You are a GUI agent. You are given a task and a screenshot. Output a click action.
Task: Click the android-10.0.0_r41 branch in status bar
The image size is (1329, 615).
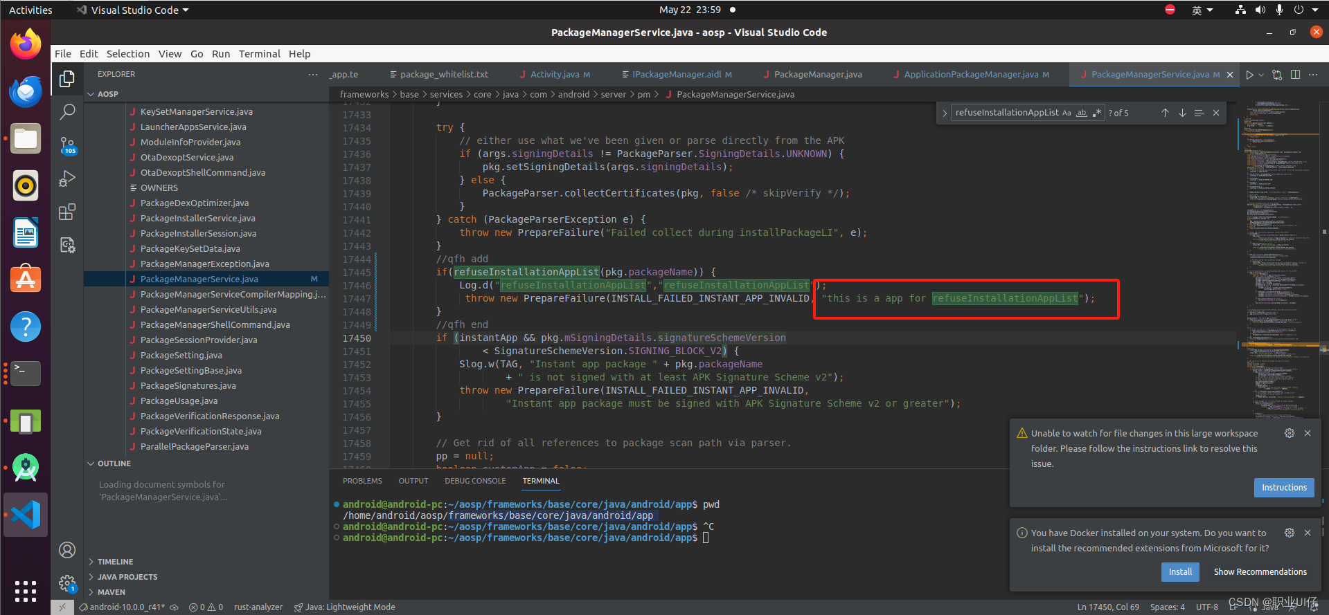point(122,607)
